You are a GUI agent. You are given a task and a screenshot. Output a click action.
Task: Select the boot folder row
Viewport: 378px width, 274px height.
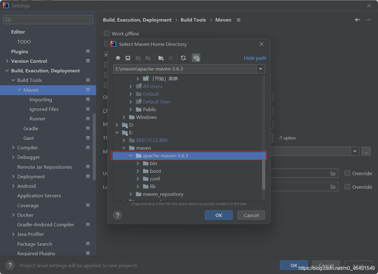(189, 171)
